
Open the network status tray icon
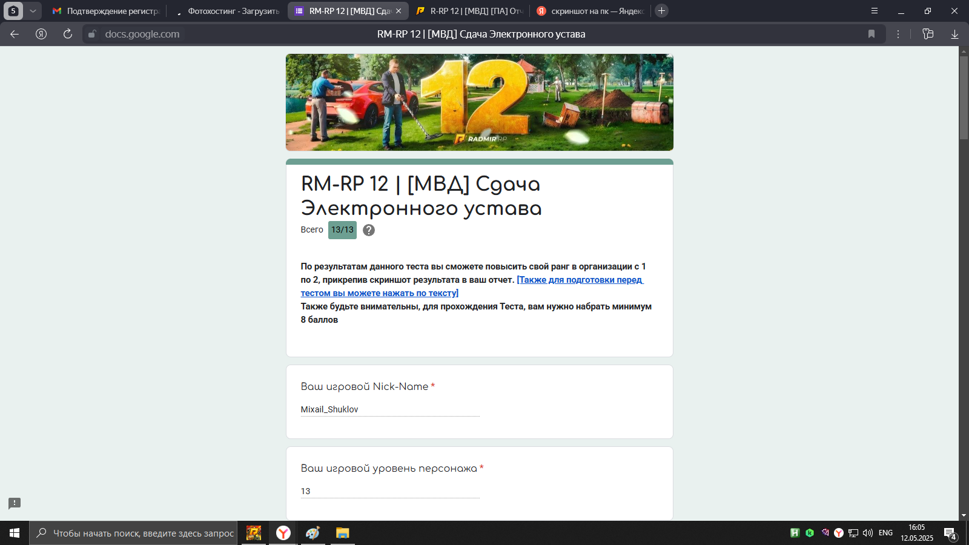click(x=853, y=533)
